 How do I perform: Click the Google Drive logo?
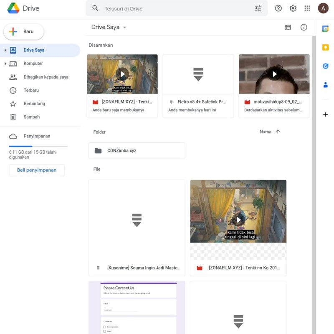[13, 8]
